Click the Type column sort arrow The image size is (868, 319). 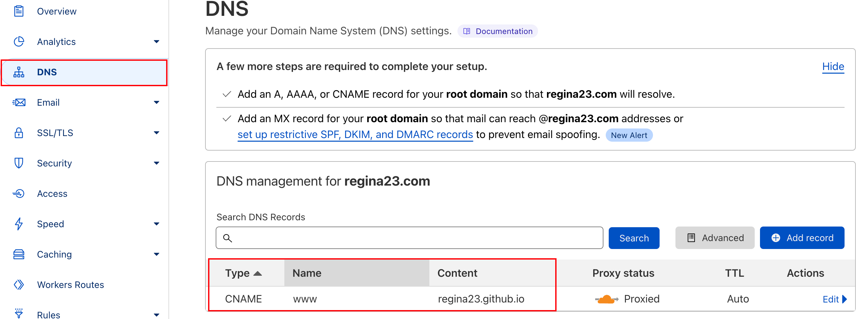point(257,273)
